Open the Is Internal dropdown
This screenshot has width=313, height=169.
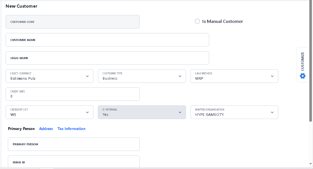142,112
